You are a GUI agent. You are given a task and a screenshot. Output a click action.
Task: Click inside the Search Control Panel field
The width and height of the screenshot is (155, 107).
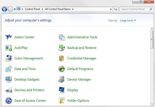click(134, 9)
